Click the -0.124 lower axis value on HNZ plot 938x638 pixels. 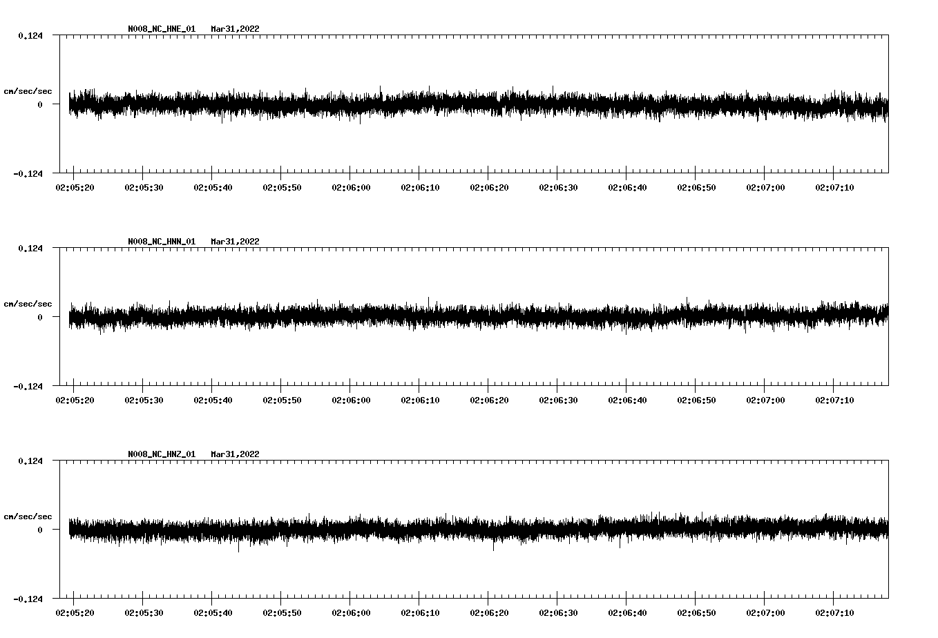point(28,599)
